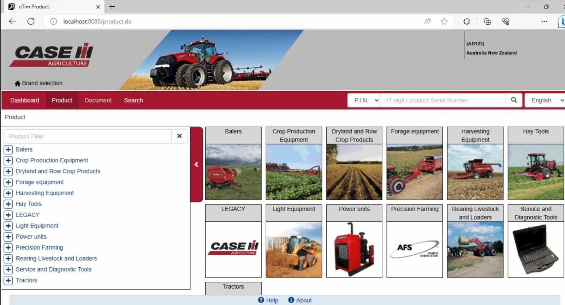Click the browser address bar URL

[x=97, y=22]
